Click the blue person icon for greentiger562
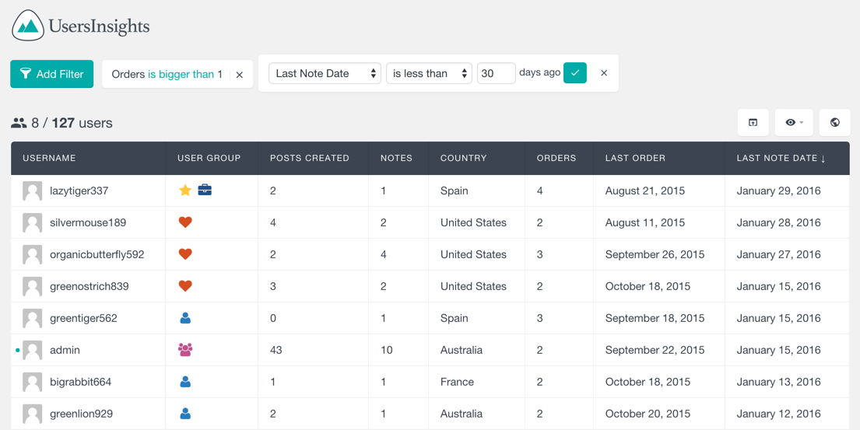860x430 pixels. click(185, 318)
